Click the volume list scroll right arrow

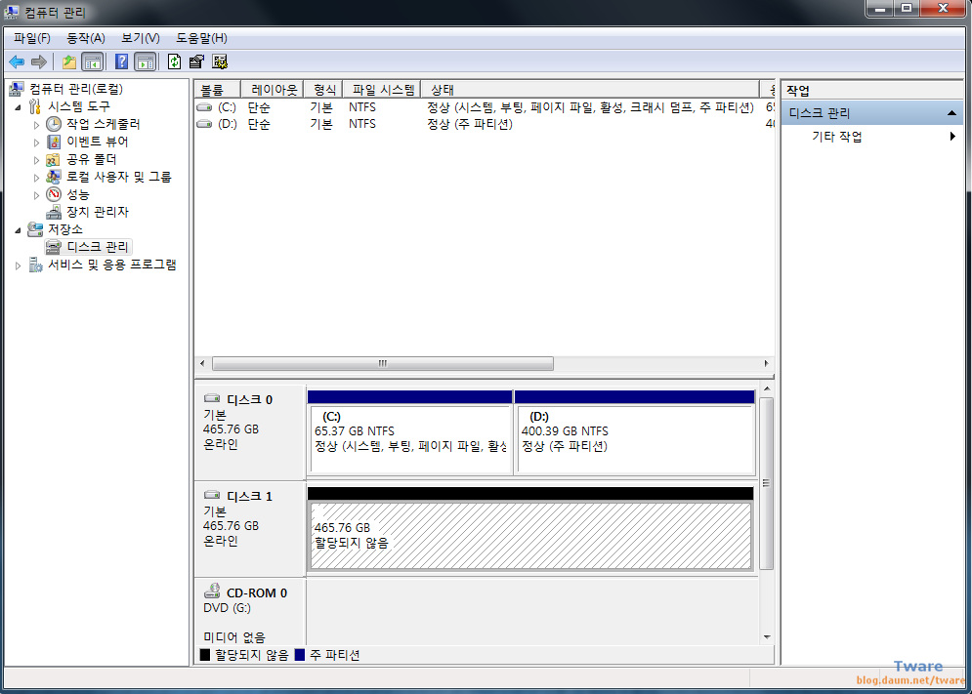point(766,364)
